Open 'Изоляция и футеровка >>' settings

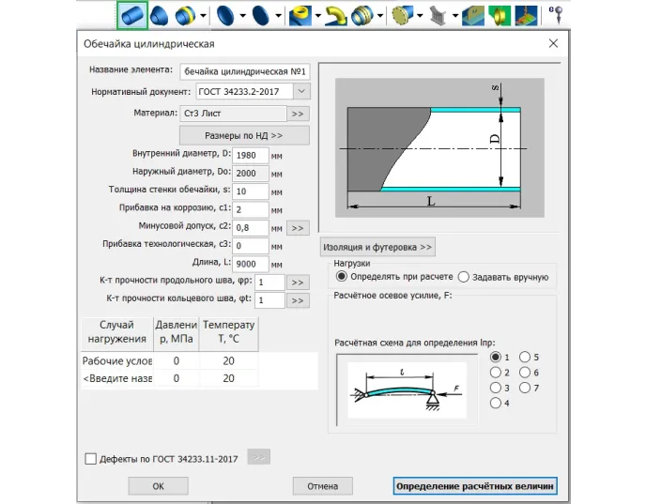tap(377, 247)
